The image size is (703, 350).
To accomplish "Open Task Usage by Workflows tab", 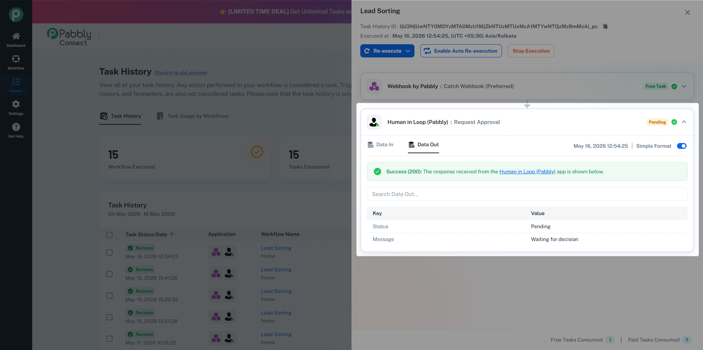I will pyautogui.click(x=193, y=116).
